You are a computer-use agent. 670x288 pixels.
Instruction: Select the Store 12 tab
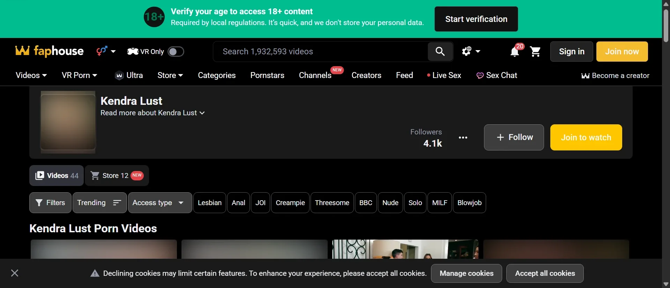[117, 176]
